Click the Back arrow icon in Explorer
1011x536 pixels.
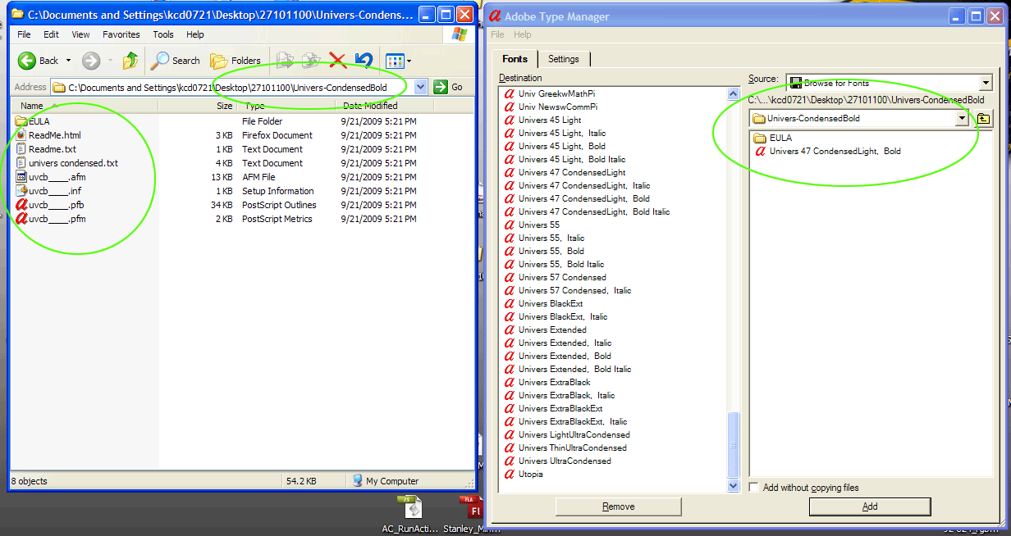pos(27,60)
